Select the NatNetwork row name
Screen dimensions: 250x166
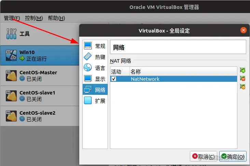coord(145,79)
